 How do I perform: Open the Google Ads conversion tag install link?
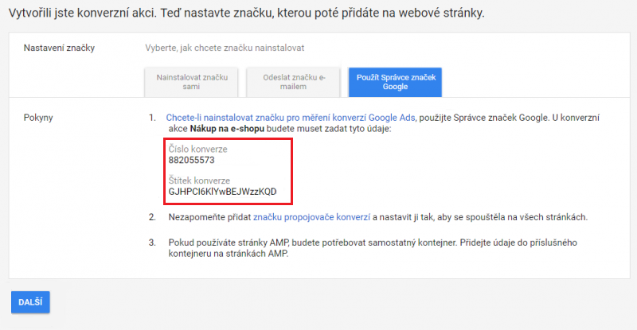(291, 118)
